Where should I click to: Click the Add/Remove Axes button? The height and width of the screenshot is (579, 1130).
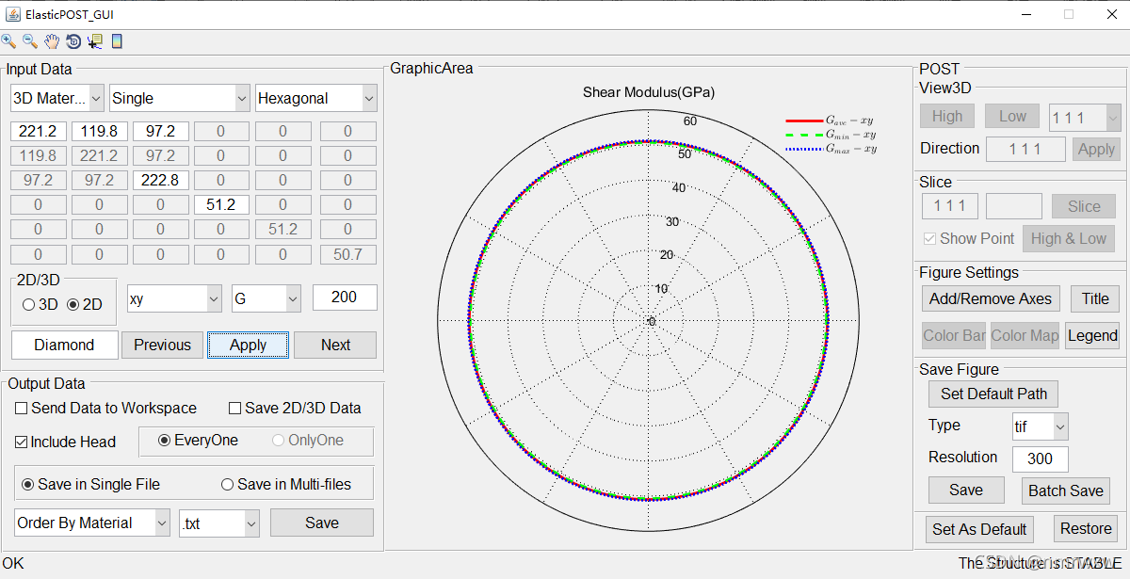[991, 298]
